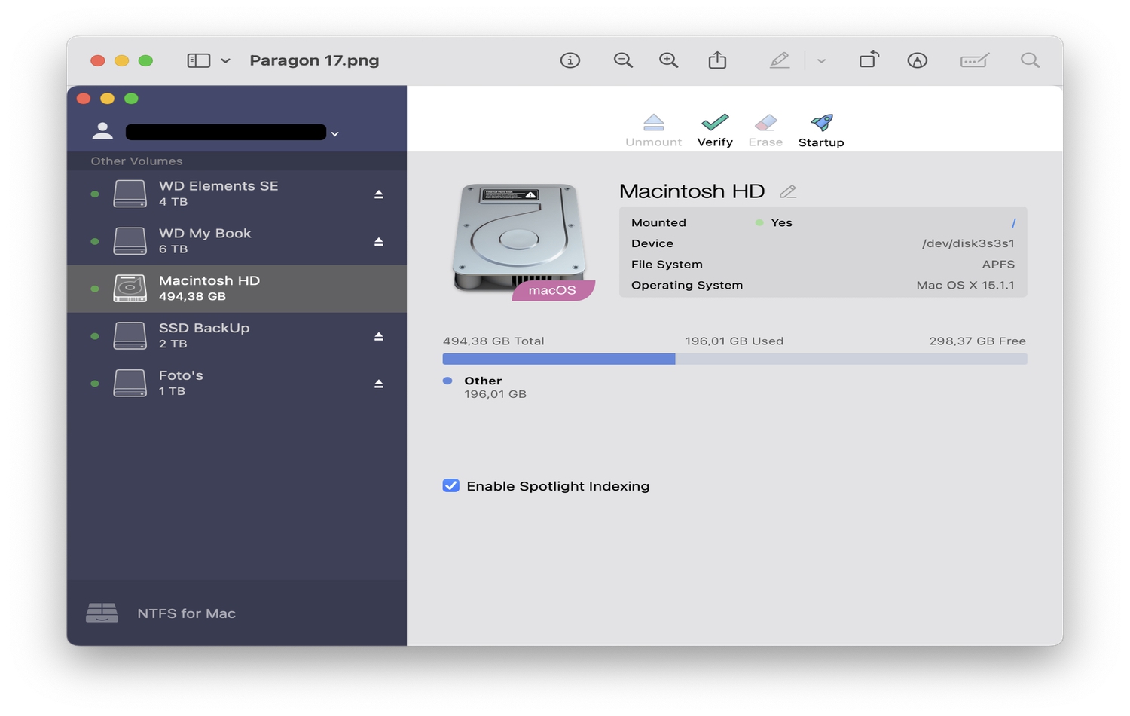The width and height of the screenshot is (1130, 716).
Task: Click the user account avatar icon
Action: pyautogui.click(x=102, y=131)
